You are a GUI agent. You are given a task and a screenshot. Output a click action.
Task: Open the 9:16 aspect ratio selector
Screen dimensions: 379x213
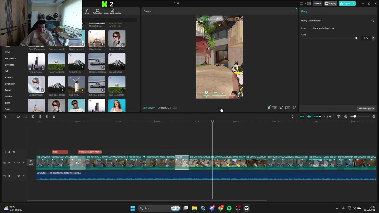288,108
